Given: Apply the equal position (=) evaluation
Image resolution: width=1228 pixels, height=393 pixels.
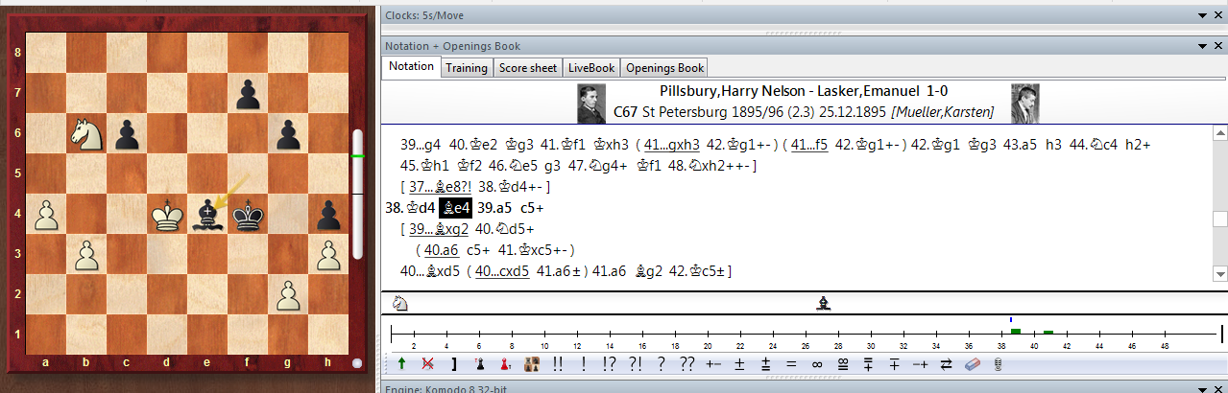Looking at the screenshot, I should tap(790, 364).
